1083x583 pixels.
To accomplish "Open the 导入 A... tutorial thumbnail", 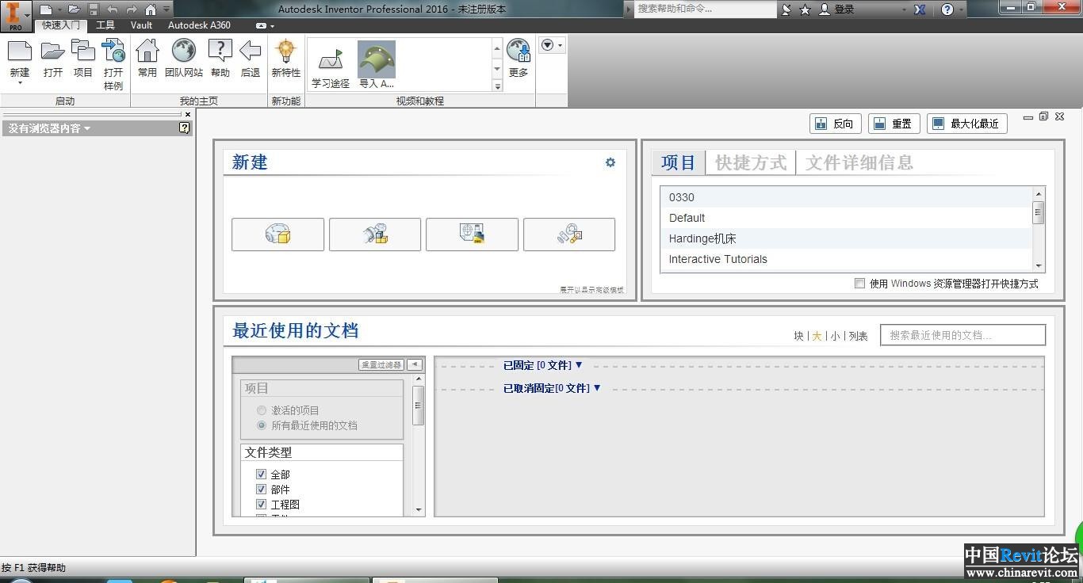I will pos(377,59).
